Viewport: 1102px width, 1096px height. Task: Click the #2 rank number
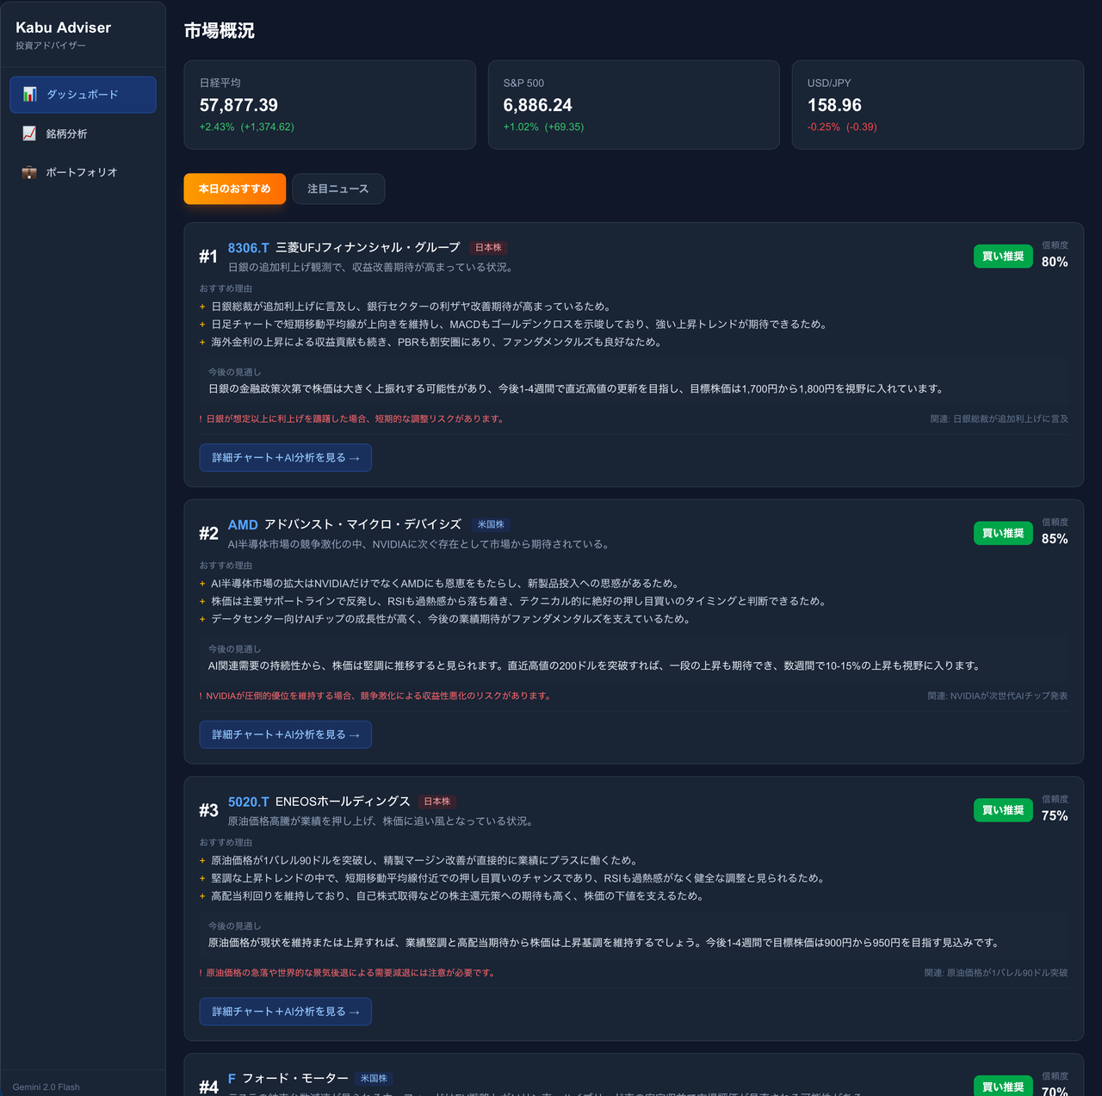pos(208,534)
